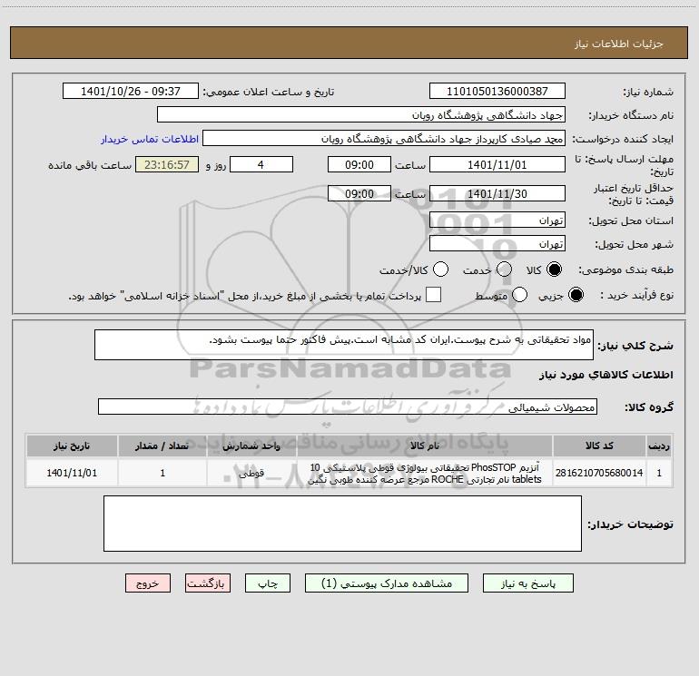Click the شهر محل تحویل field تهران
Viewport: 699px width, 676px height.
pyautogui.click(x=497, y=243)
